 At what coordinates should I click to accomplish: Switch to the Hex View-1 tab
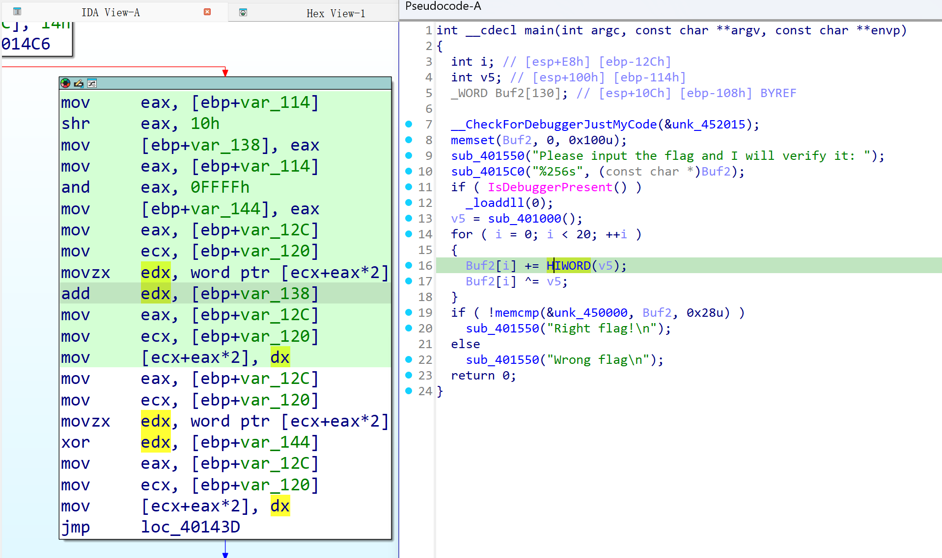(x=336, y=13)
